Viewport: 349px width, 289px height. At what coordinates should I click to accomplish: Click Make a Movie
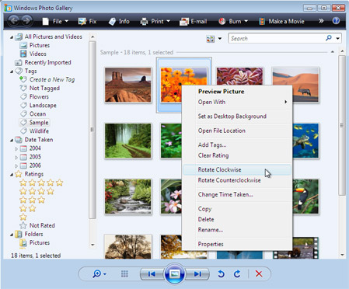[281, 21]
